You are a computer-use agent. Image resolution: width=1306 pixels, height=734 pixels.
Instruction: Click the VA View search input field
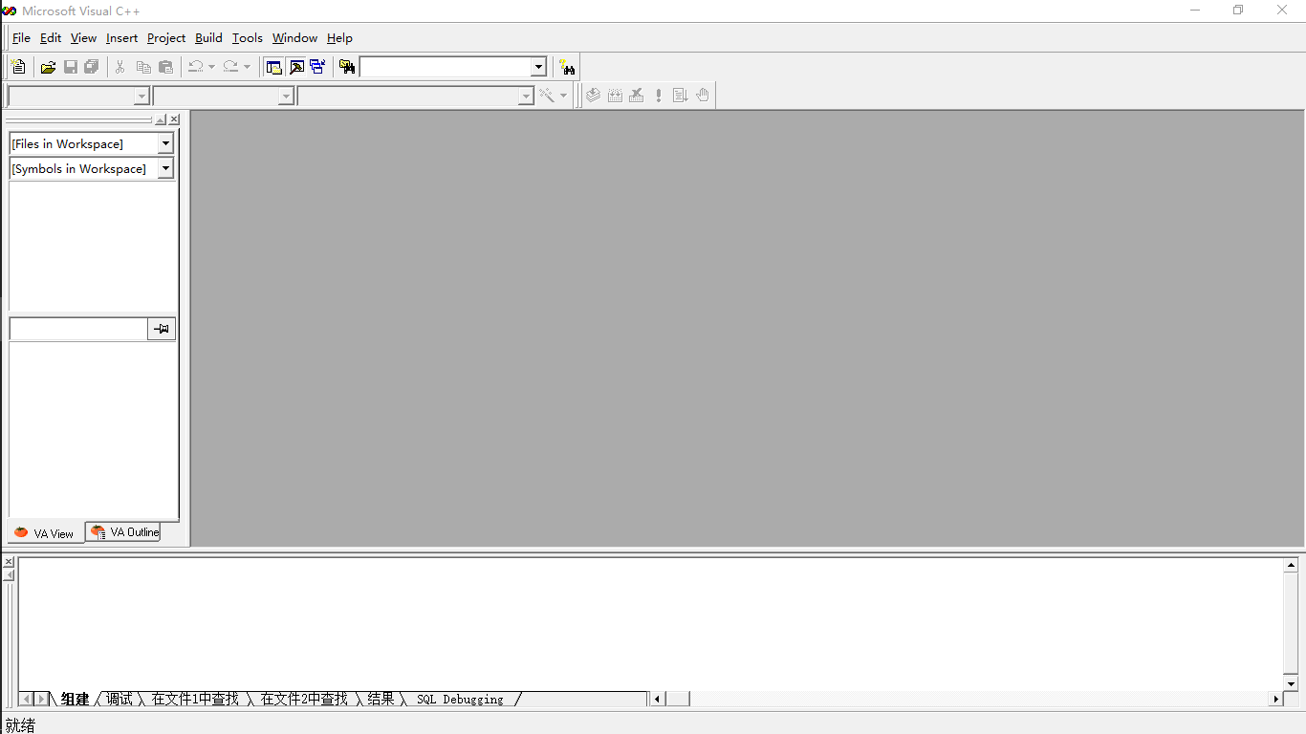pos(78,329)
